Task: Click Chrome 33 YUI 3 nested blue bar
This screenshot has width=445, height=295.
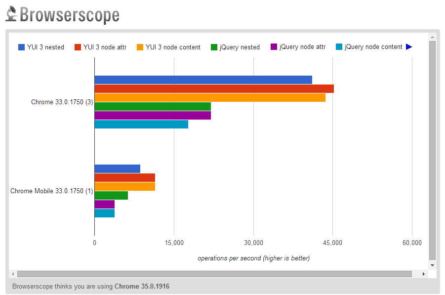Action: pyautogui.click(x=203, y=80)
